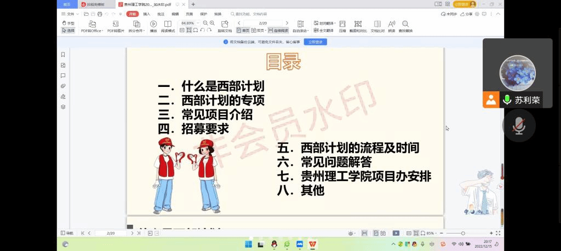Open Reading Mode (阅读模式)

[x=168, y=26]
